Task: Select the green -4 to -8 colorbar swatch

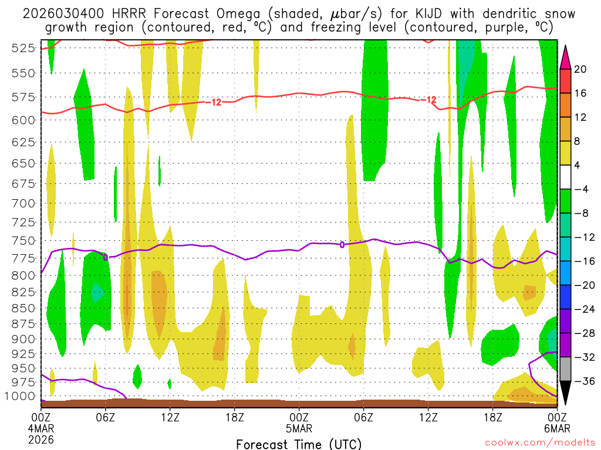Action: point(565,201)
